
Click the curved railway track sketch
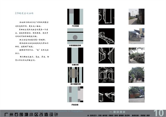(106, 36)
